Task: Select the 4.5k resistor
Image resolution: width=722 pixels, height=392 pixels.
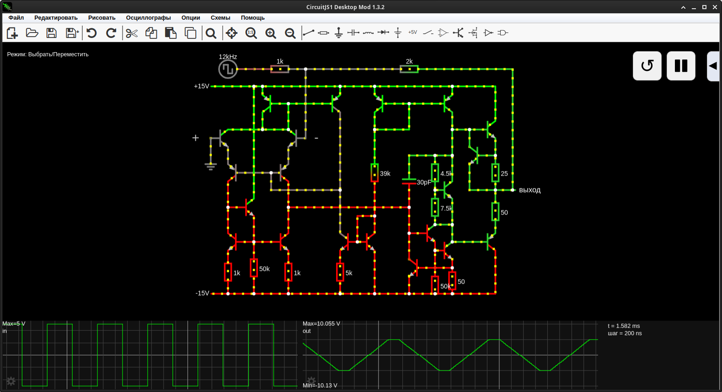Action: pyautogui.click(x=435, y=173)
